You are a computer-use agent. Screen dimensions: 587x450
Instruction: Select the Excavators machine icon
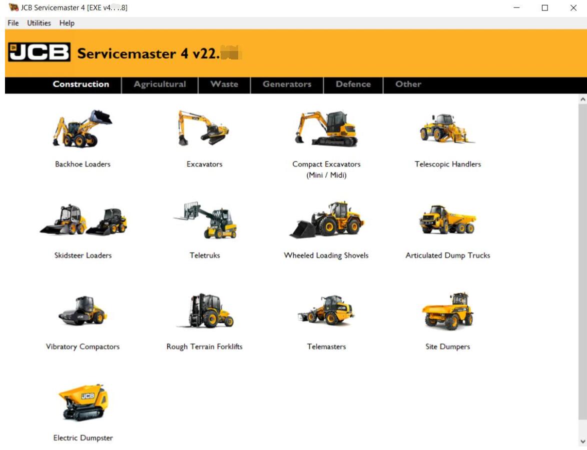(x=204, y=128)
